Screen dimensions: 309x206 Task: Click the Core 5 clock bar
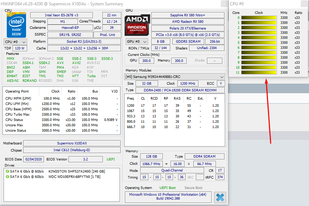pos(259,42)
